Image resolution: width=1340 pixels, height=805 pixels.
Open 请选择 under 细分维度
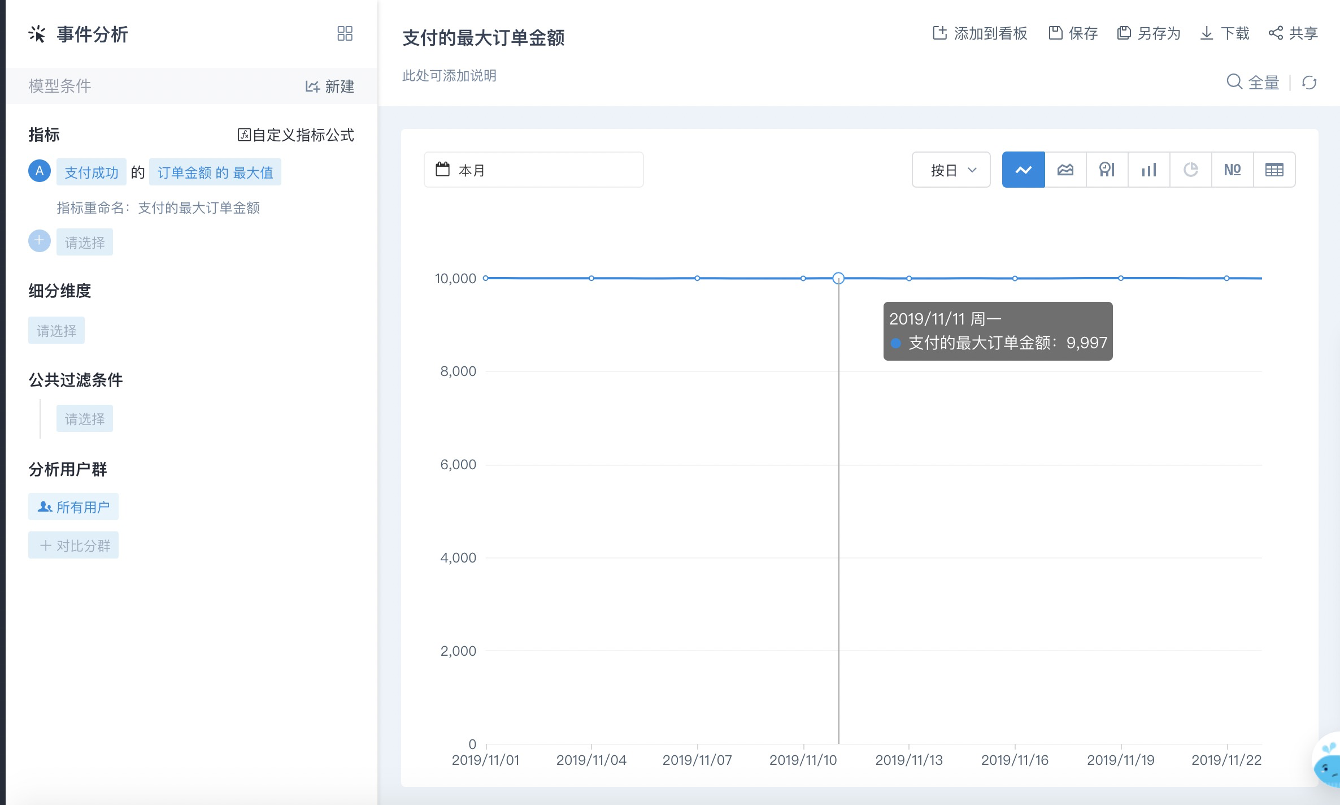(x=56, y=330)
